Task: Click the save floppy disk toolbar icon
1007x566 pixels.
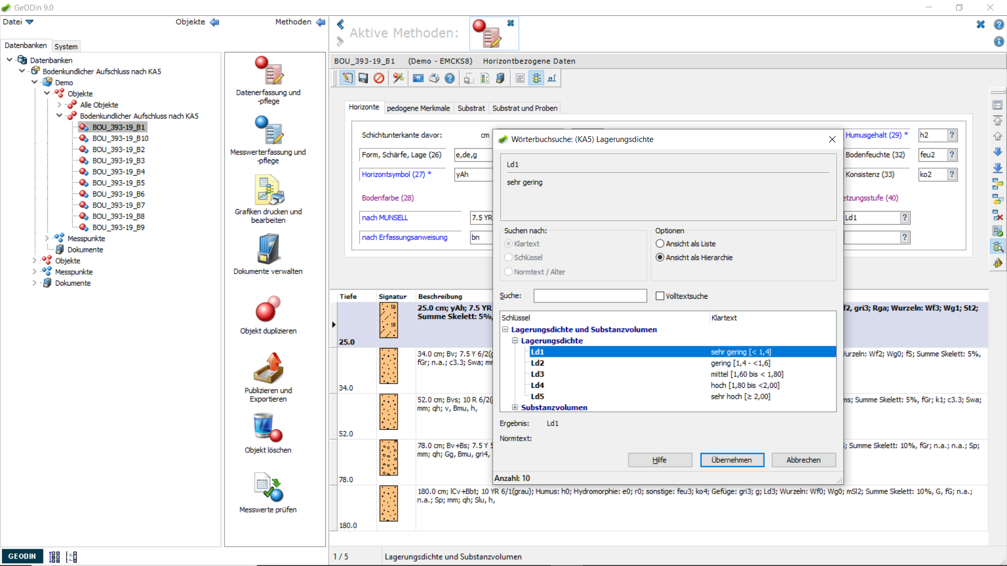Action: (x=363, y=78)
